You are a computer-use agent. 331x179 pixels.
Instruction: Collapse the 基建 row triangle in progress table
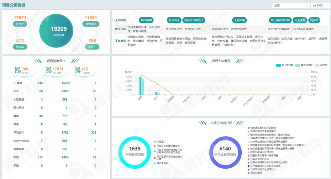14,83
